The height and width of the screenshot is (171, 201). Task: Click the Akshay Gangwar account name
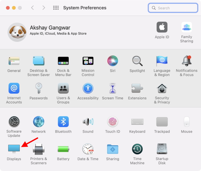pos(50,28)
